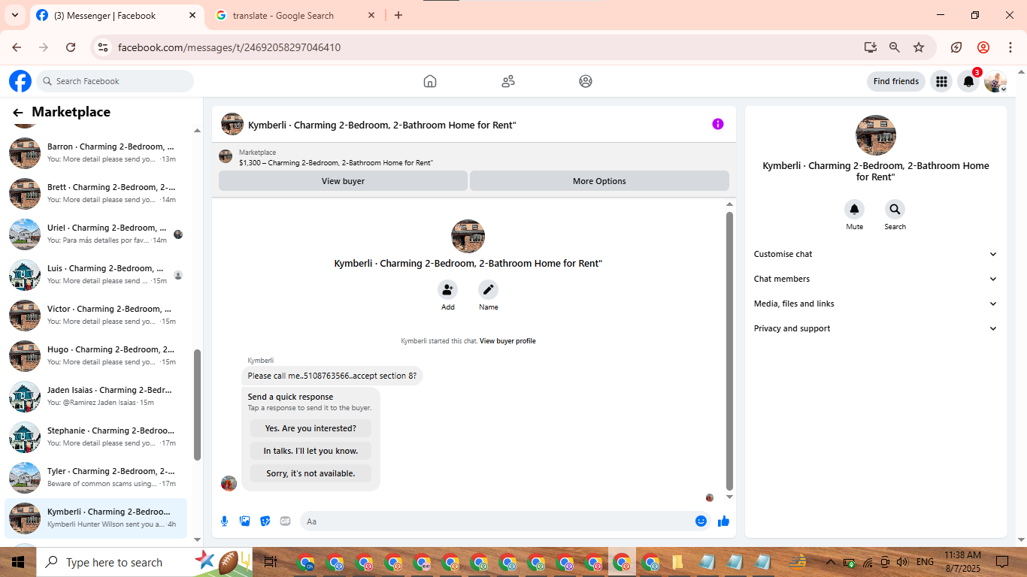Click the View buyer button
Image resolution: width=1027 pixels, height=577 pixels.
pyautogui.click(x=343, y=181)
